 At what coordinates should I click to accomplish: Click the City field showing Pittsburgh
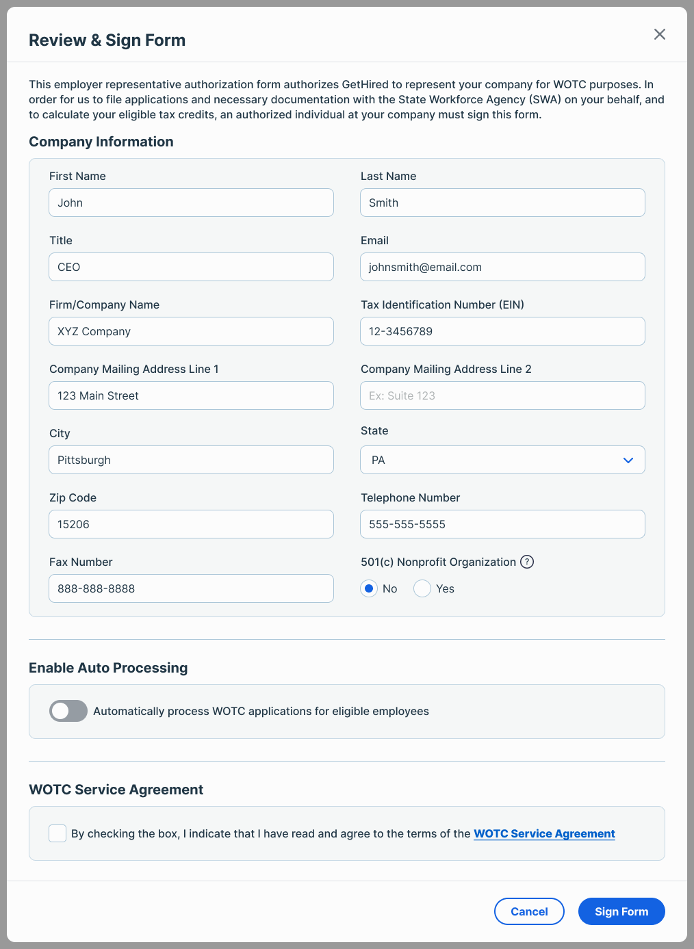point(191,460)
